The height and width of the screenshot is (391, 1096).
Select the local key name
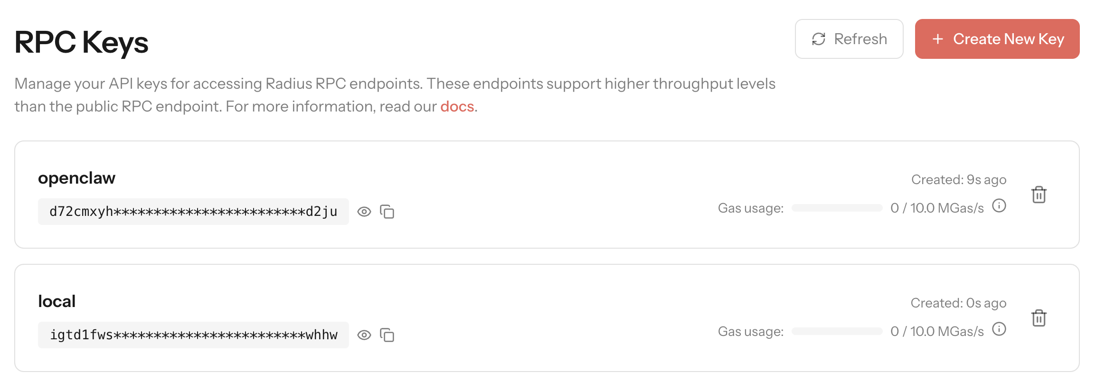pos(57,301)
